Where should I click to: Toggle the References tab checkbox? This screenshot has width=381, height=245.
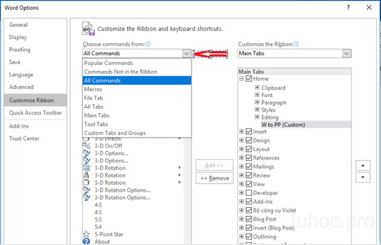[249, 158]
